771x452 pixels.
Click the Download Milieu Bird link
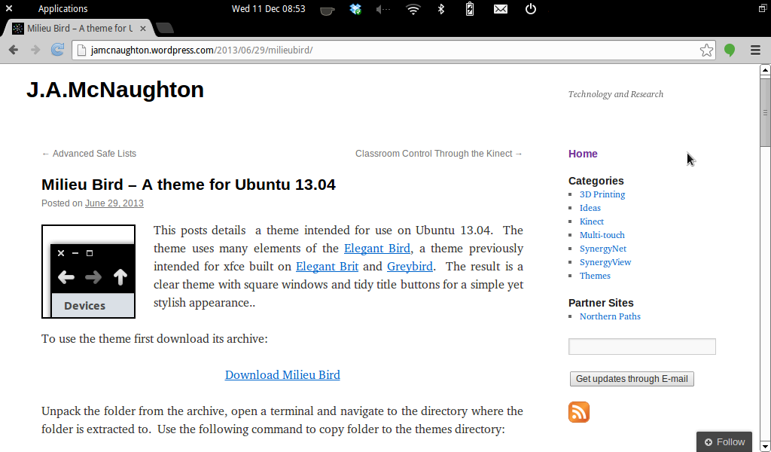click(x=282, y=375)
